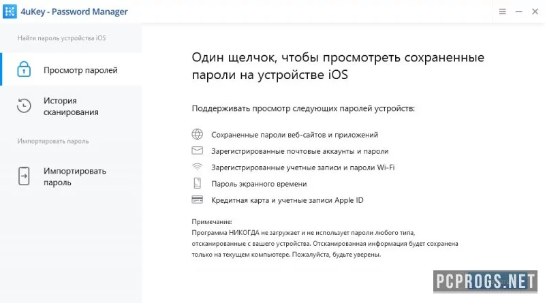The height and width of the screenshot is (303, 545).
Task: Click the Wi-Fi icon in features list
Action: (197, 167)
